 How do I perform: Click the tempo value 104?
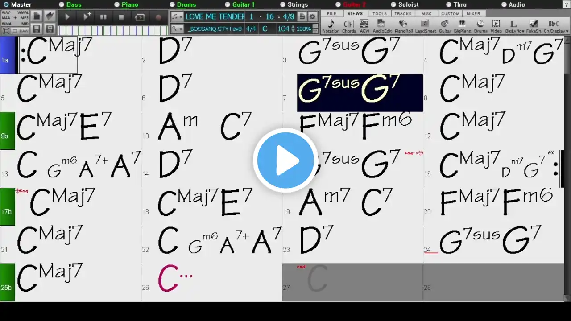click(x=283, y=29)
